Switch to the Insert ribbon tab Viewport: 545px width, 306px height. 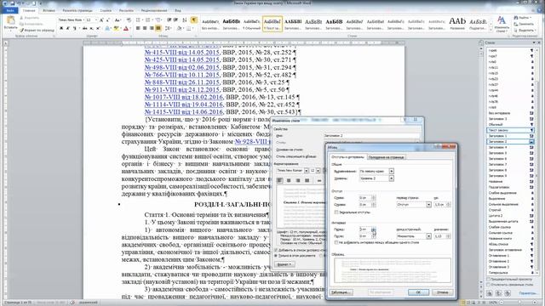point(49,10)
